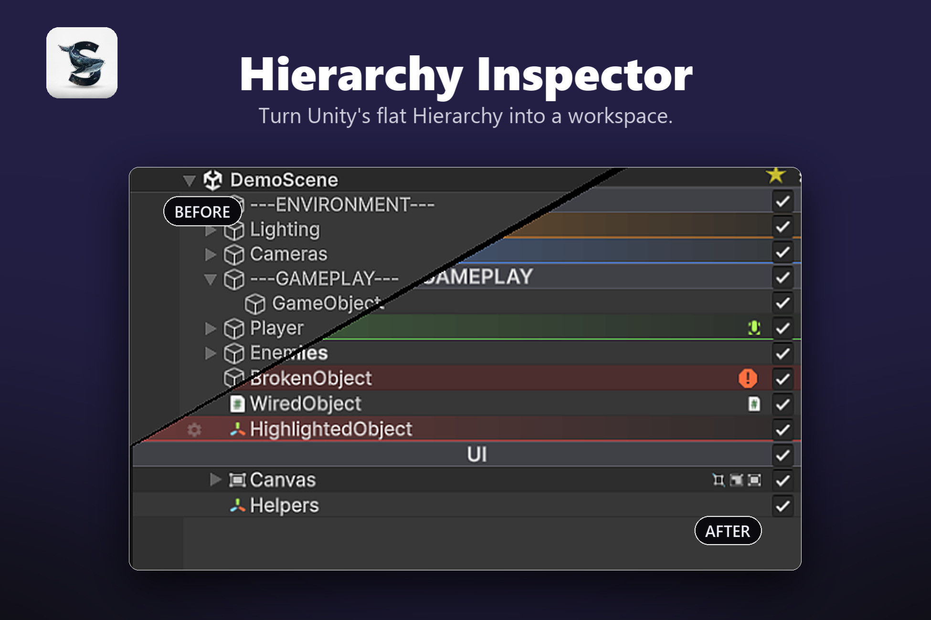Toggle the Cameras row active checkbox

[x=783, y=252]
